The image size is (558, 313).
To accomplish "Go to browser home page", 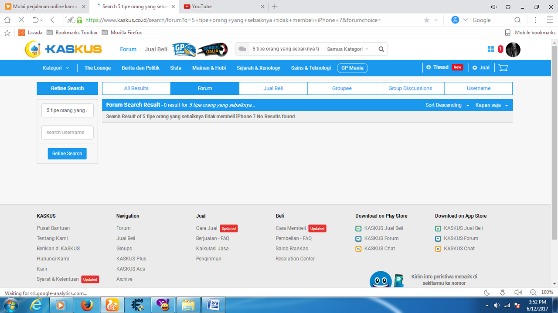I will (x=7, y=20).
